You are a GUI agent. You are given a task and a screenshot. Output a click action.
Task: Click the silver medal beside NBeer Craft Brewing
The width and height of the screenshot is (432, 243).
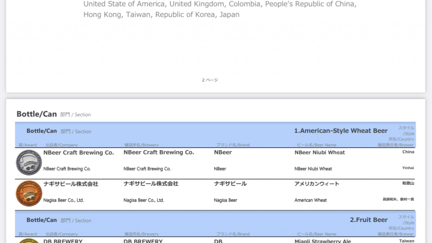[29, 162]
